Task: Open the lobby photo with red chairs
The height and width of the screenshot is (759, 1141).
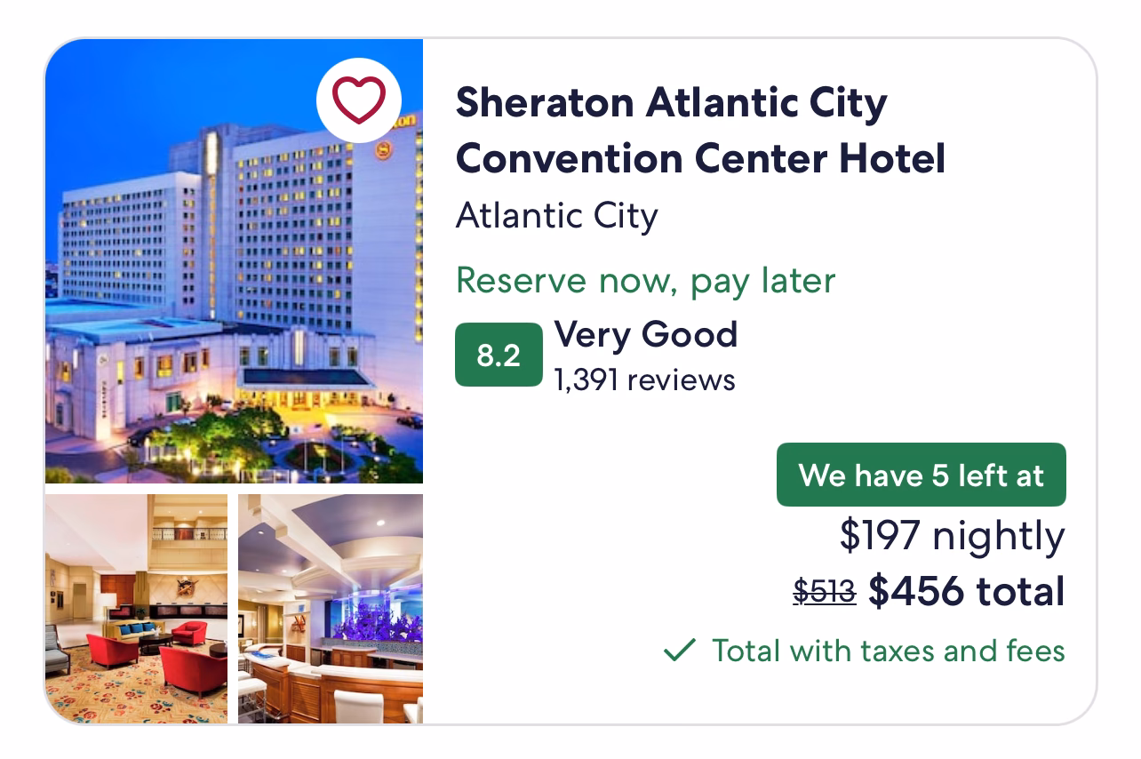Action: pos(136,609)
